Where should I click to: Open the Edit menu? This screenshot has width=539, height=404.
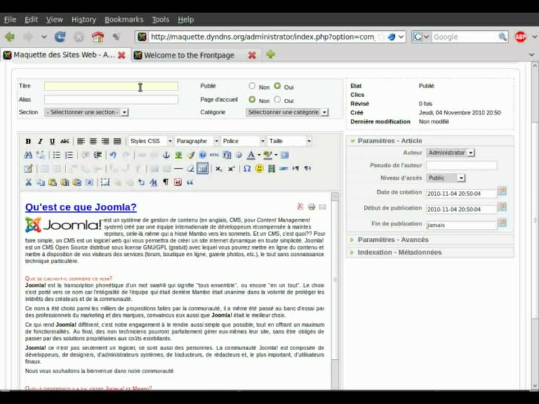point(31,20)
